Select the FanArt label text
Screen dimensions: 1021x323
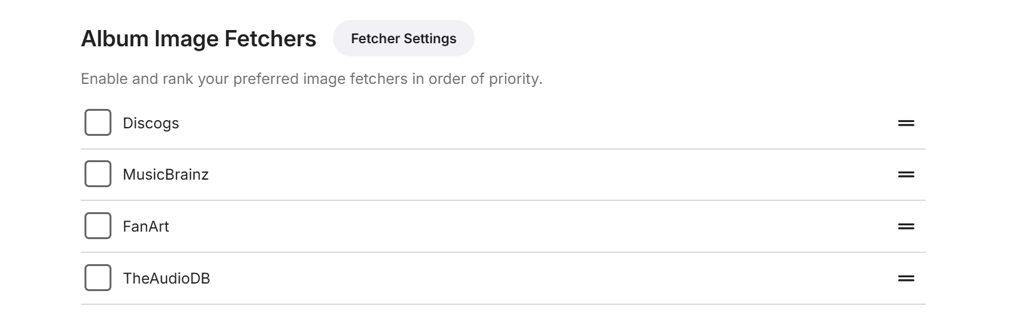pos(146,227)
